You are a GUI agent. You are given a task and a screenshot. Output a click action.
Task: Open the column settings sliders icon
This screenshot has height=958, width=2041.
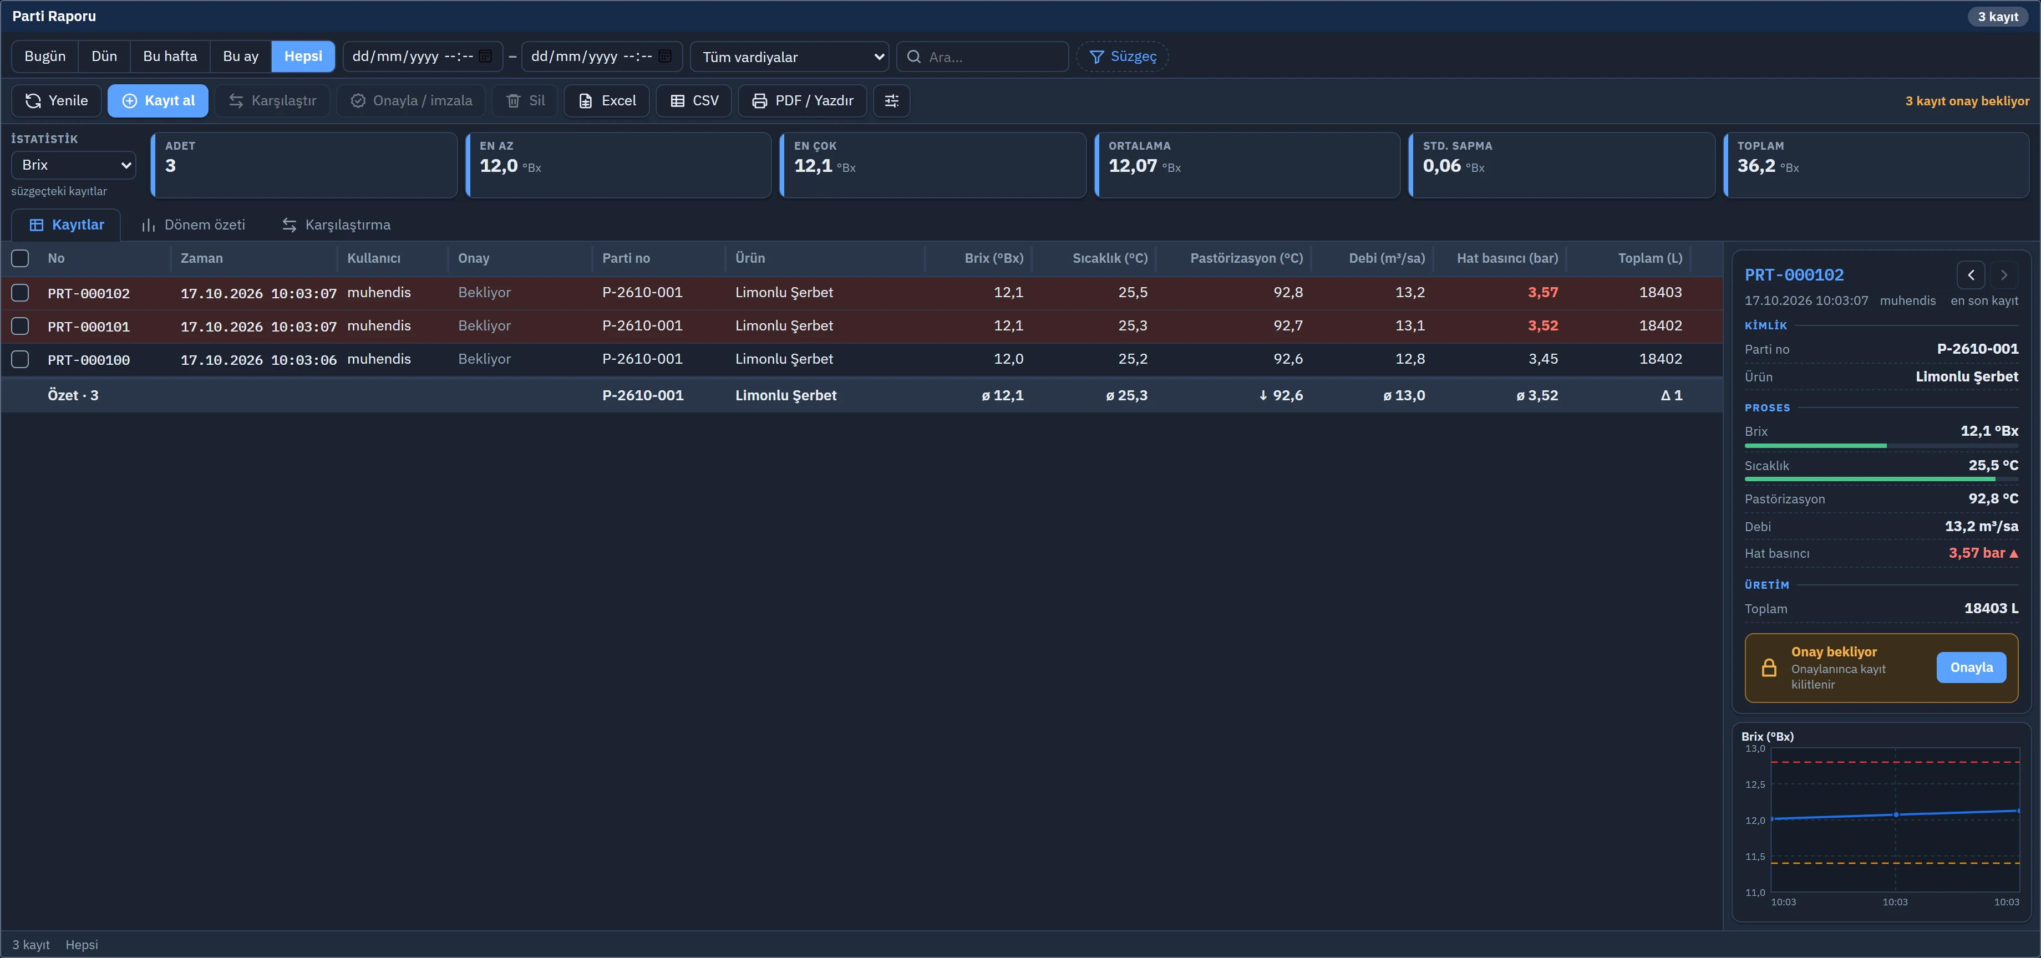[x=891, y=100]
